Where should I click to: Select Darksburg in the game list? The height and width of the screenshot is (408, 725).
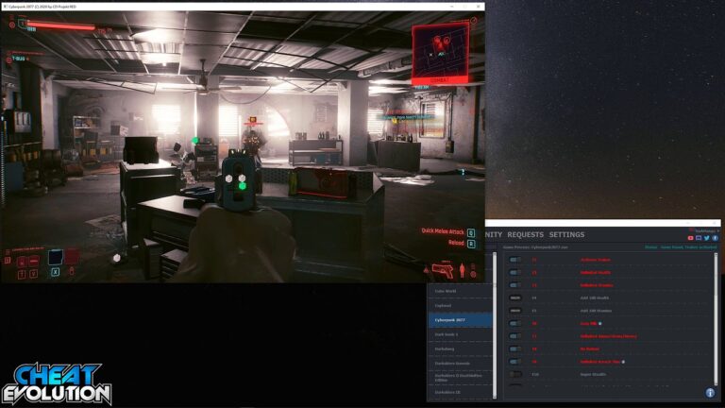point(460,348)
